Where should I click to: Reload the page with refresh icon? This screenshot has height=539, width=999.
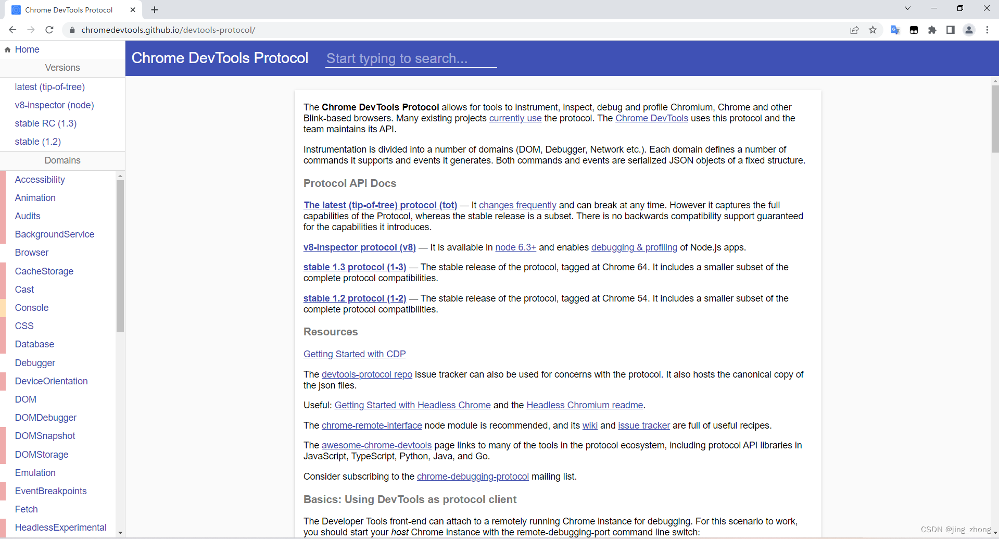pos(49,30)
